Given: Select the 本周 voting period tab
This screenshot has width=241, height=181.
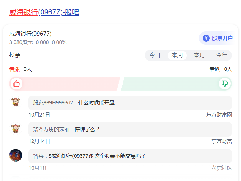Looking at the screenshot, I should pyautogui.click(x=177, y=55).
